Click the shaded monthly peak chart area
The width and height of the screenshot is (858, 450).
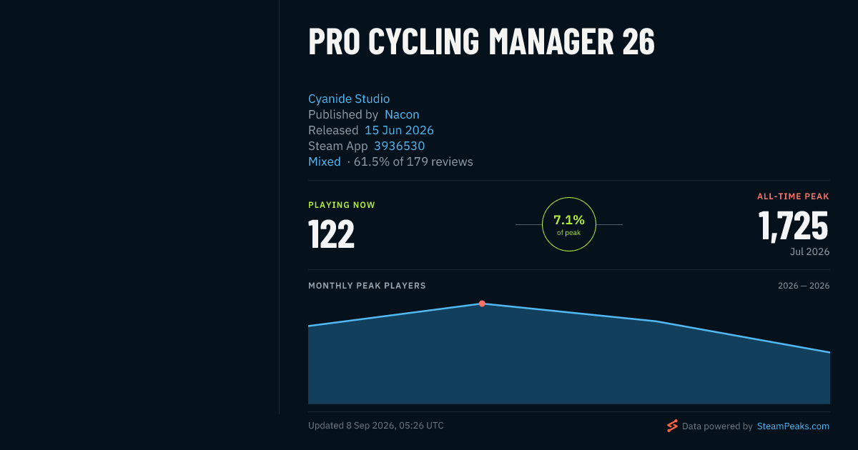(x=569, y=364)
